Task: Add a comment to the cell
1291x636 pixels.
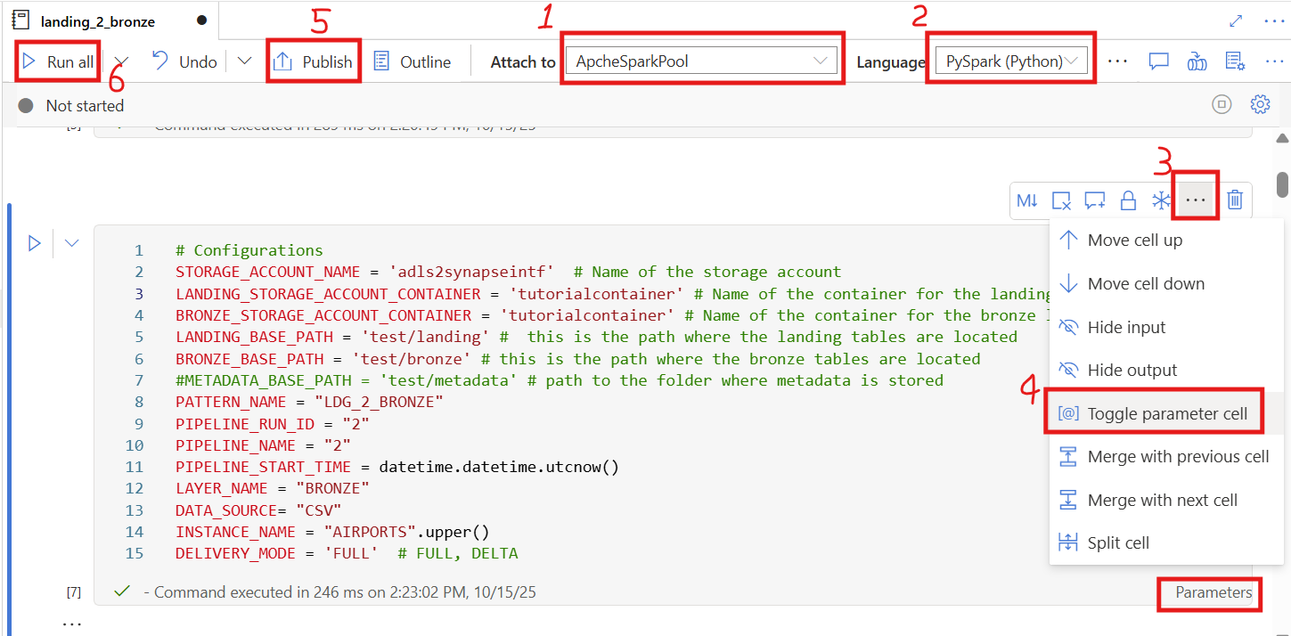Action: point(1095,200)
